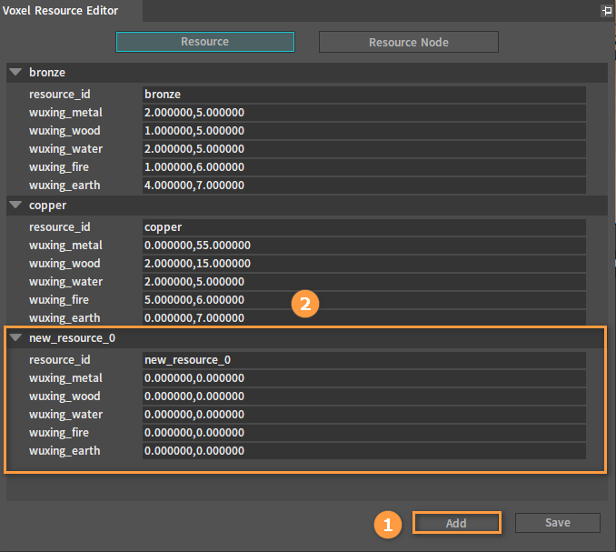This screenshot has width=616, height=552.
Task: Edit copper resource_id field
Action: 364,227
